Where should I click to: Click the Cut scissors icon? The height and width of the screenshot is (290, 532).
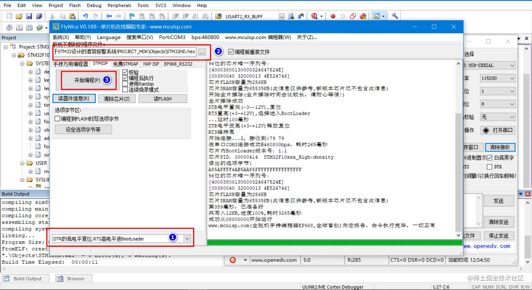click(52, 16)
